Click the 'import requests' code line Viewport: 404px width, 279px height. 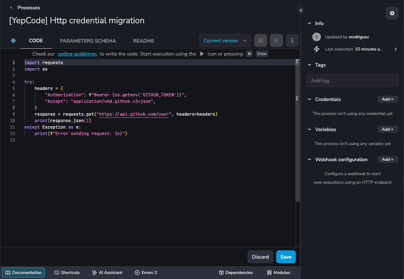(x=44, y=63)
